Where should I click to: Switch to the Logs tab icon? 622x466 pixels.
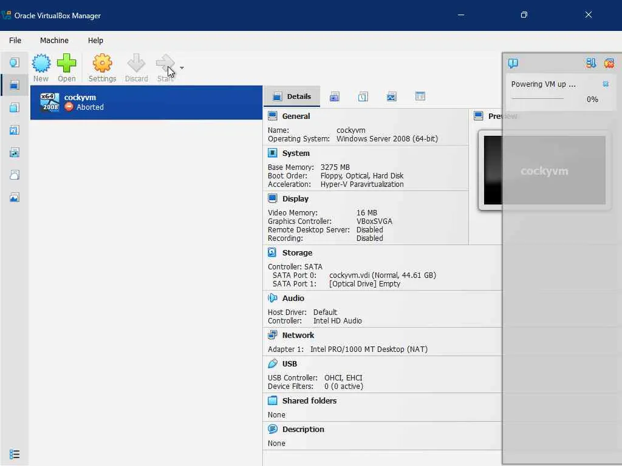[x=363, y=96]
